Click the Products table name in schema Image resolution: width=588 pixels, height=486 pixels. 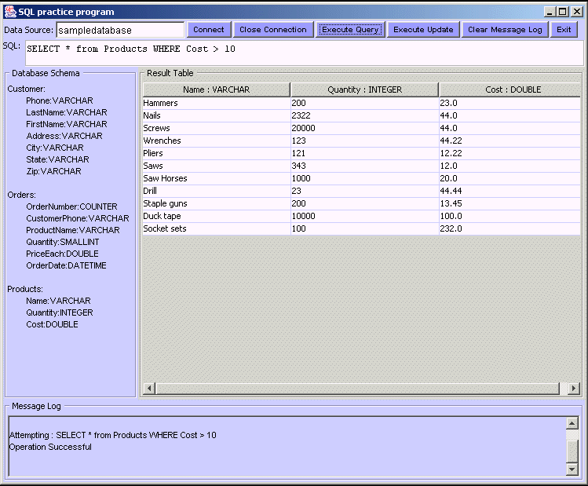25,289
